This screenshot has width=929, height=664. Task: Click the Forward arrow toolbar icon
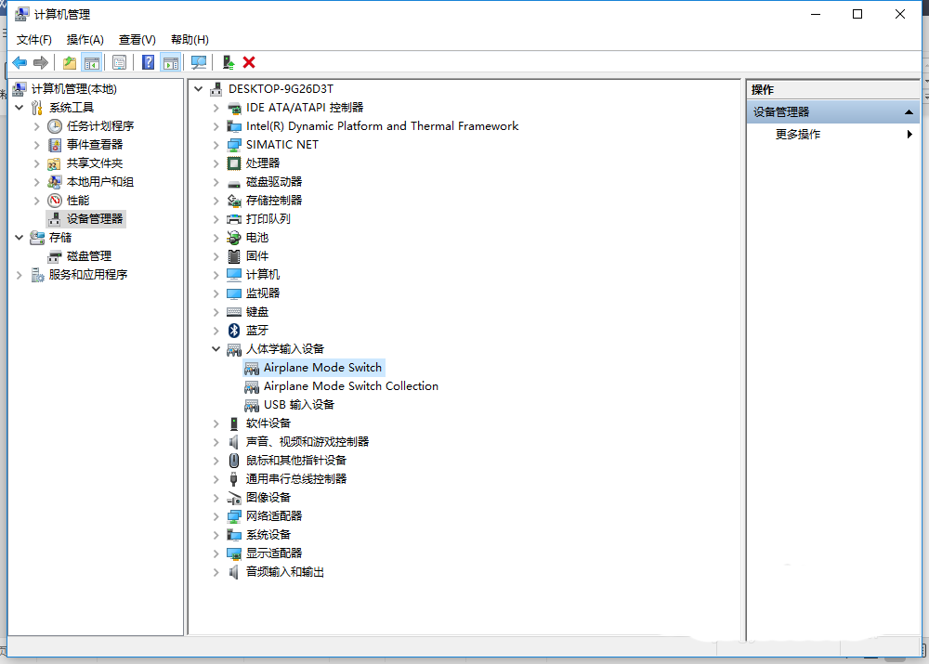40,62
